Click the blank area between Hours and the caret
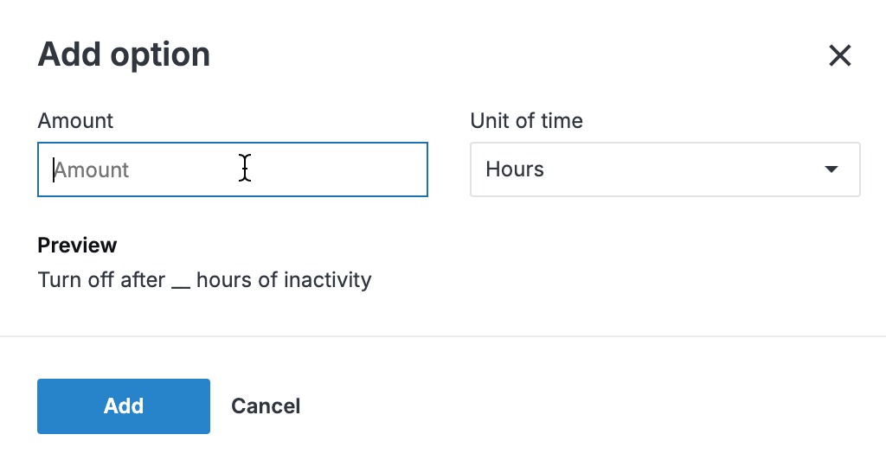Image resolution: width=886 pixels, height=460 pixels. pos(684,169)
